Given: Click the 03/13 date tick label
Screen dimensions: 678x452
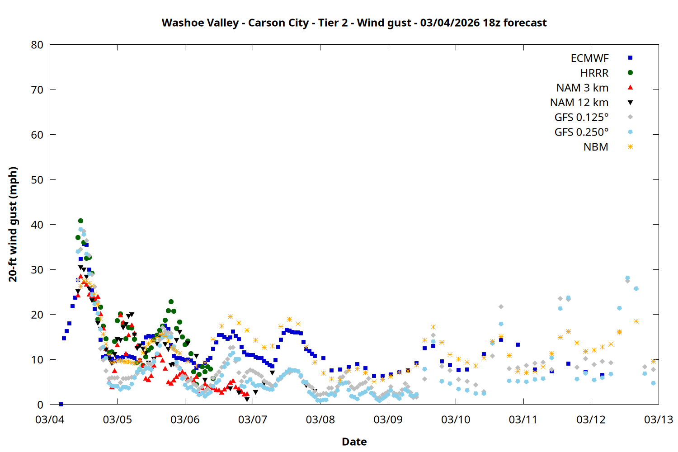Looking at the screenshot, I should pos(658,419).
